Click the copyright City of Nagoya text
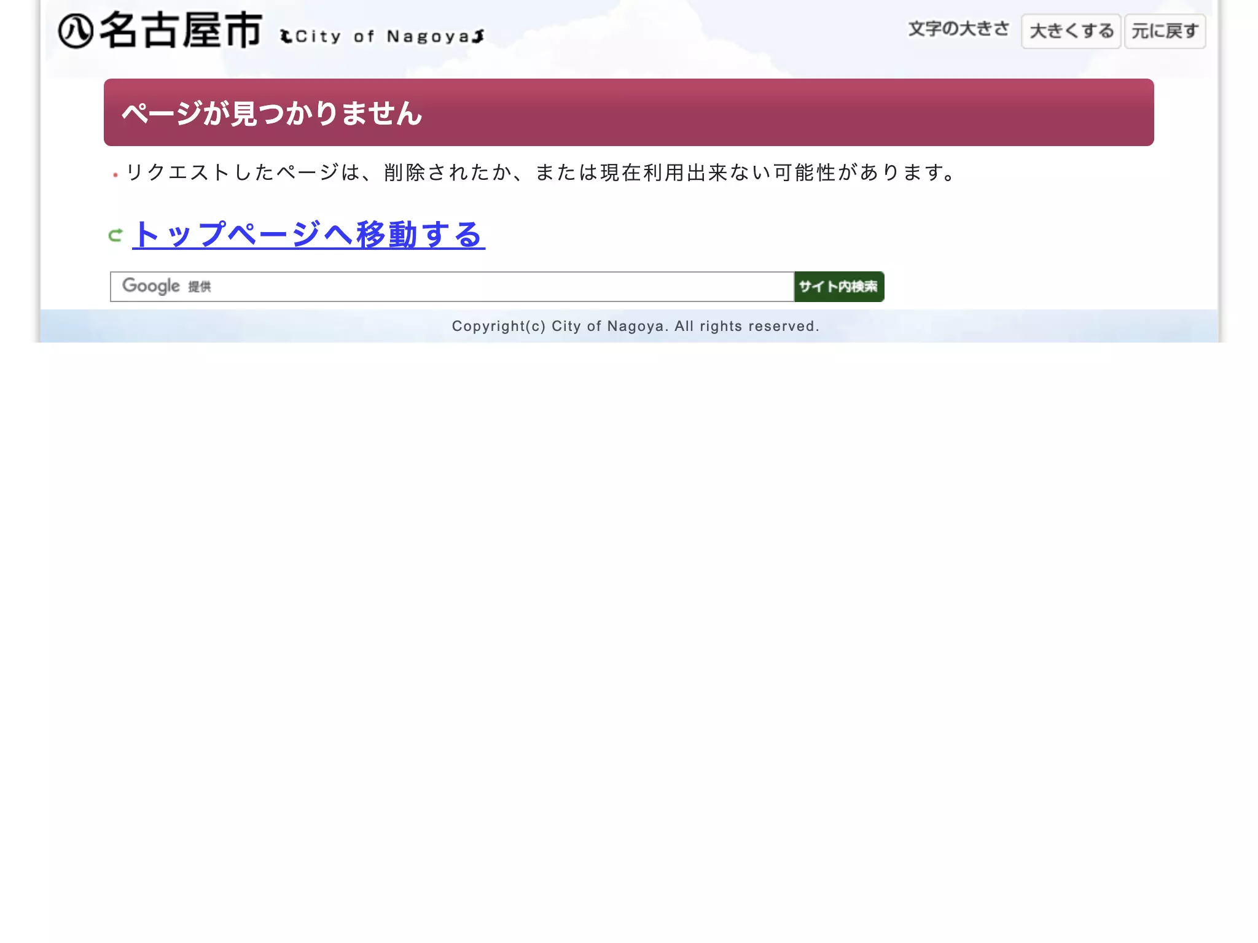Screen dimensions: 1258x943 click(x=635, y=326)
